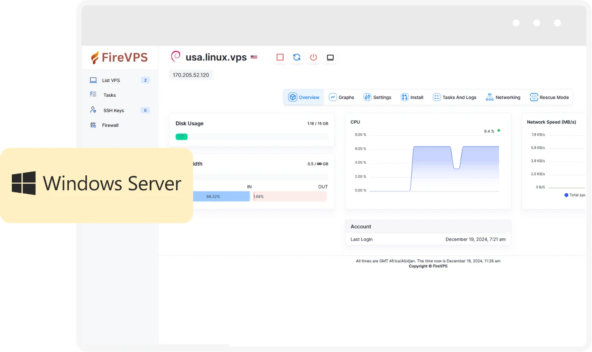The image size is (592, 352).
Task: Open the Settings tab
Action: tap(377, 97)
